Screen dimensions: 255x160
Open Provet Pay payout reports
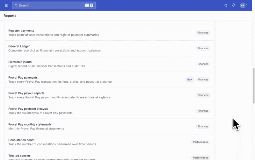click(x=109, y=95)
